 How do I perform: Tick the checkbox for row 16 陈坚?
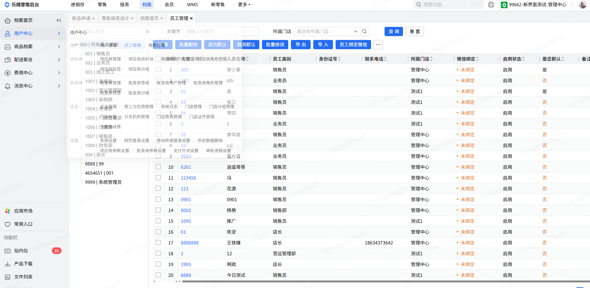point(158,232)
